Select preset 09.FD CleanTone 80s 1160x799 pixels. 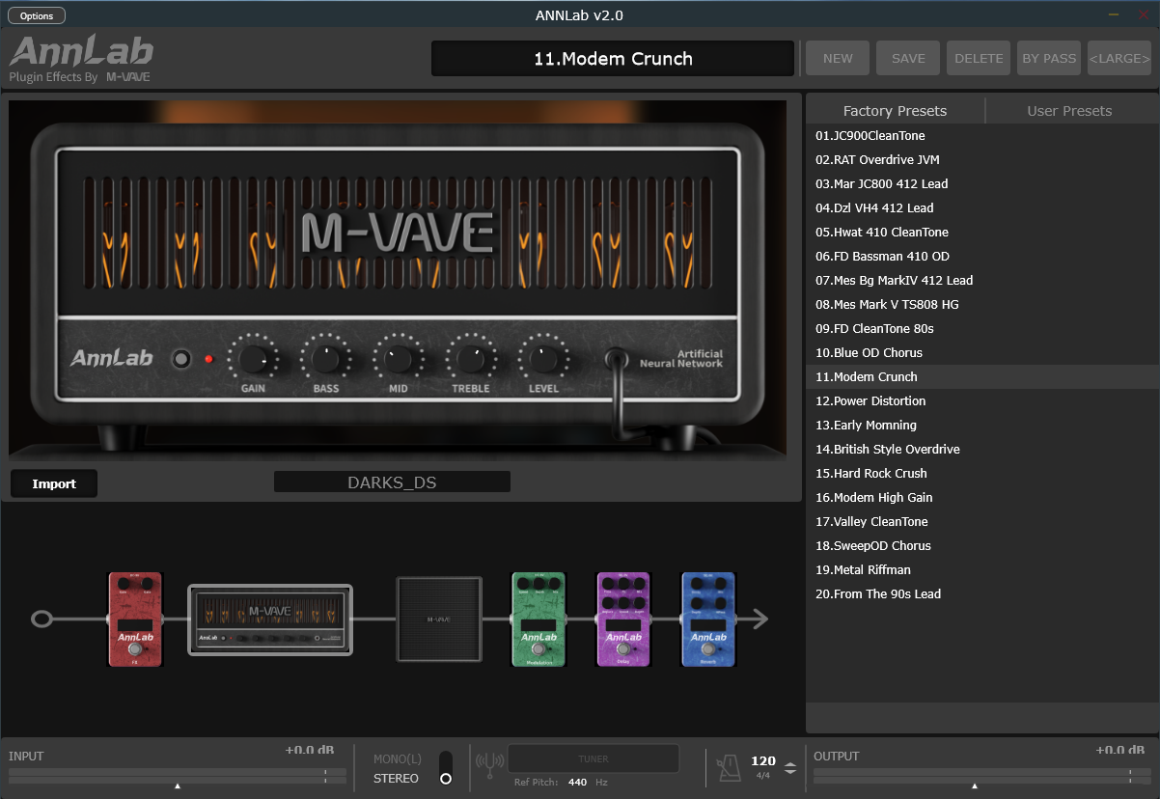coord(981,329)
